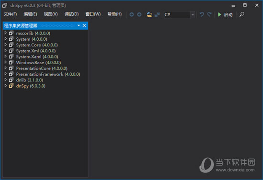Select System.Core (4.0.0.0) in the tree

coord(37,45)
